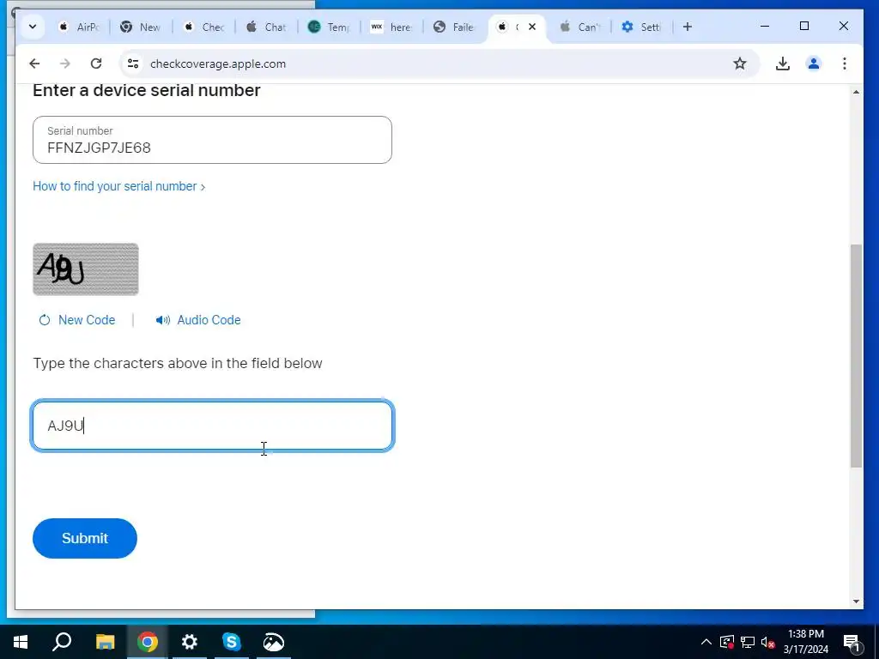Click the browser forward arrow
The height and width of the screenshot is (659, 879).
(65, 63)
